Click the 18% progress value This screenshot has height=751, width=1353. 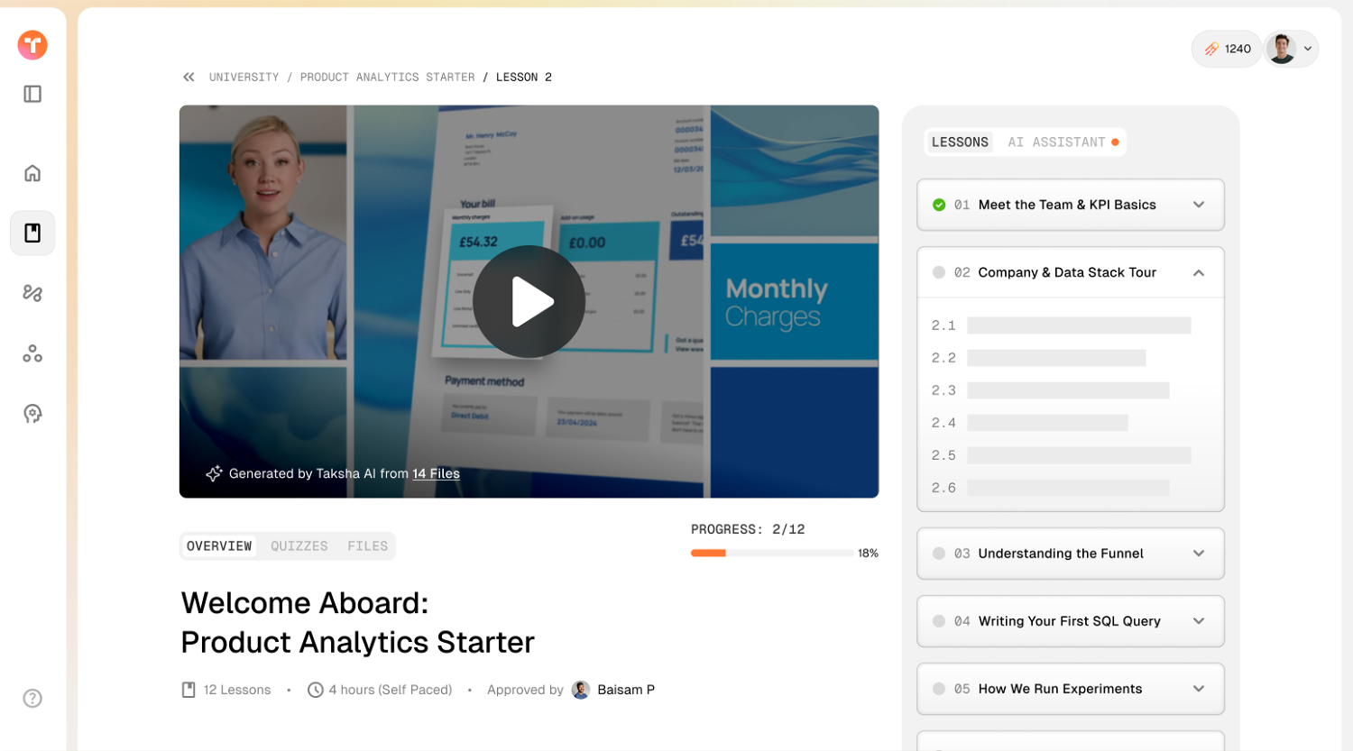click(x=868, y=554)
